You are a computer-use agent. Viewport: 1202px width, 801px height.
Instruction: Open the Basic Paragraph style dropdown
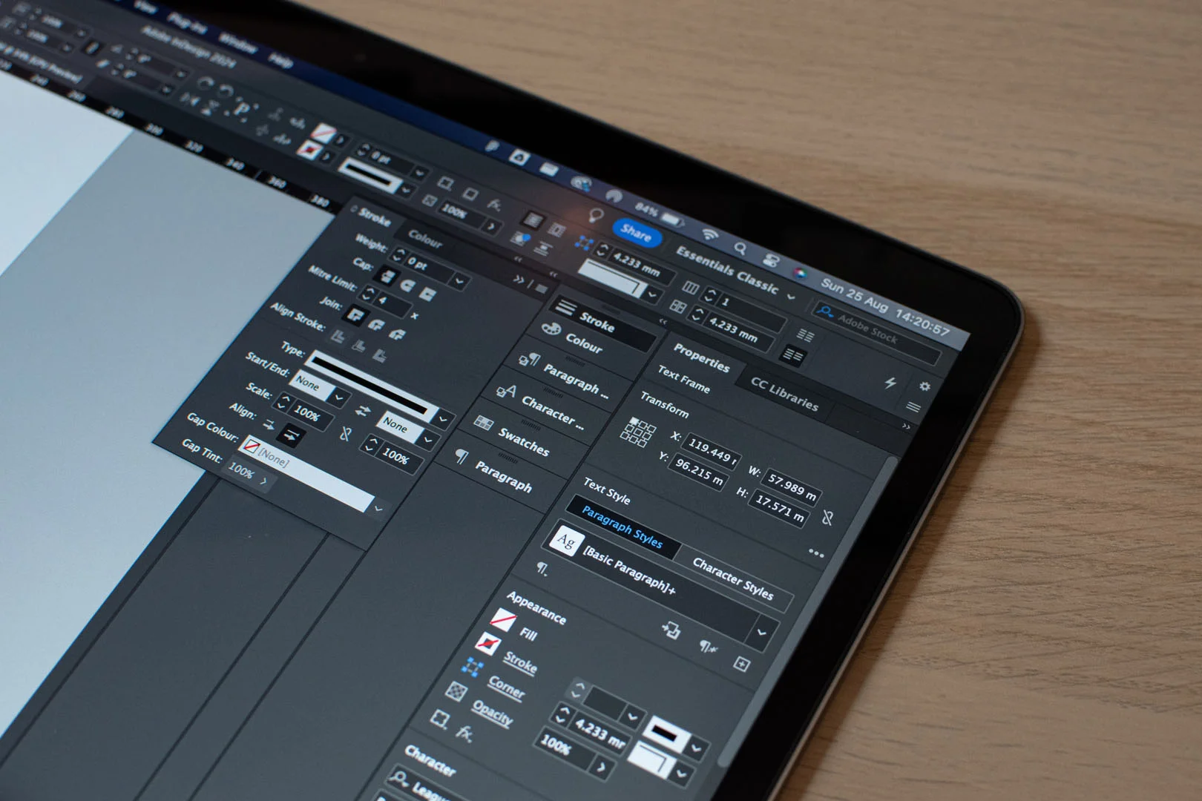pyautogui.click(x=762, y=633)
